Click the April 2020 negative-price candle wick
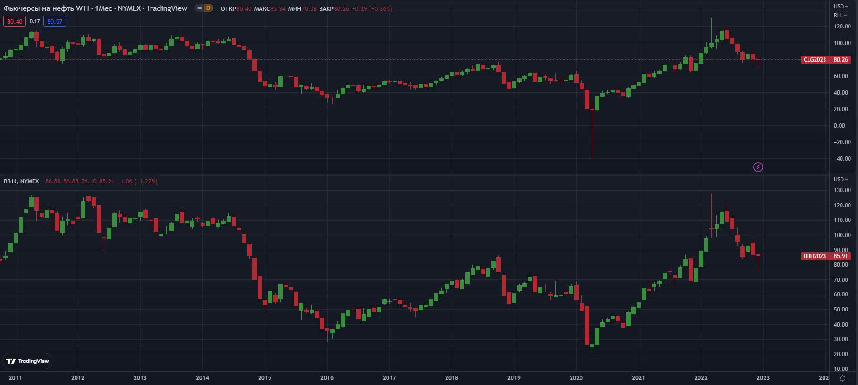 [592, 134]
